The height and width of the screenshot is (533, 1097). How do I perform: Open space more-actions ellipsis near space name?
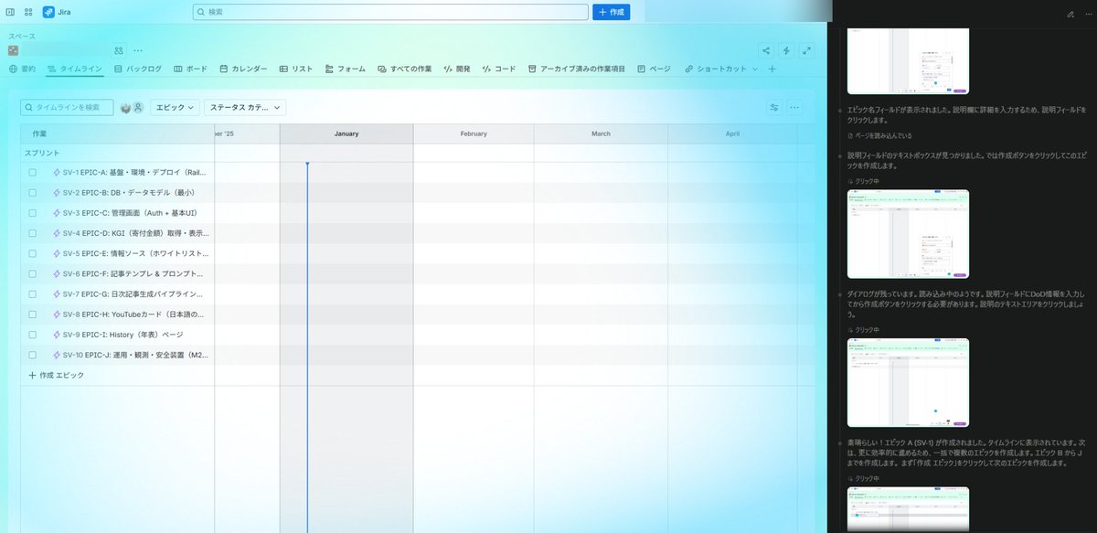pos(138,50)
